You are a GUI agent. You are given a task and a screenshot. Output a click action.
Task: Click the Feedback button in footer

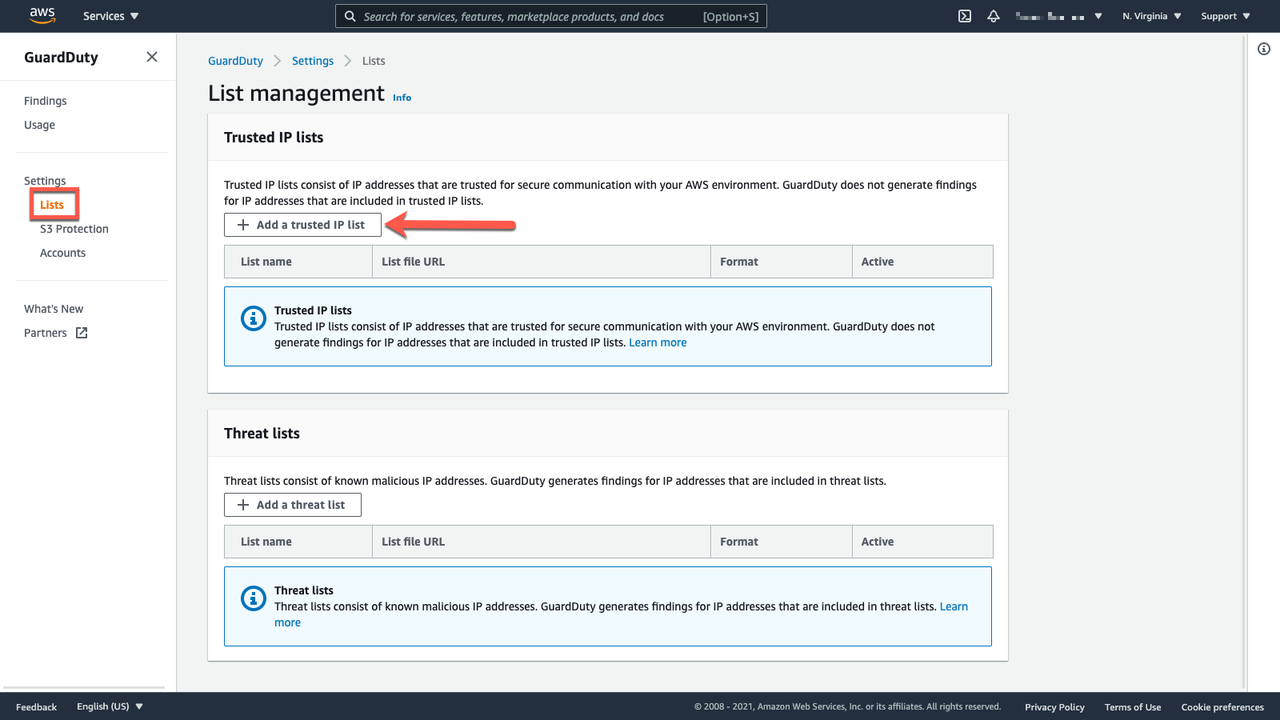(x=37, y=706)
